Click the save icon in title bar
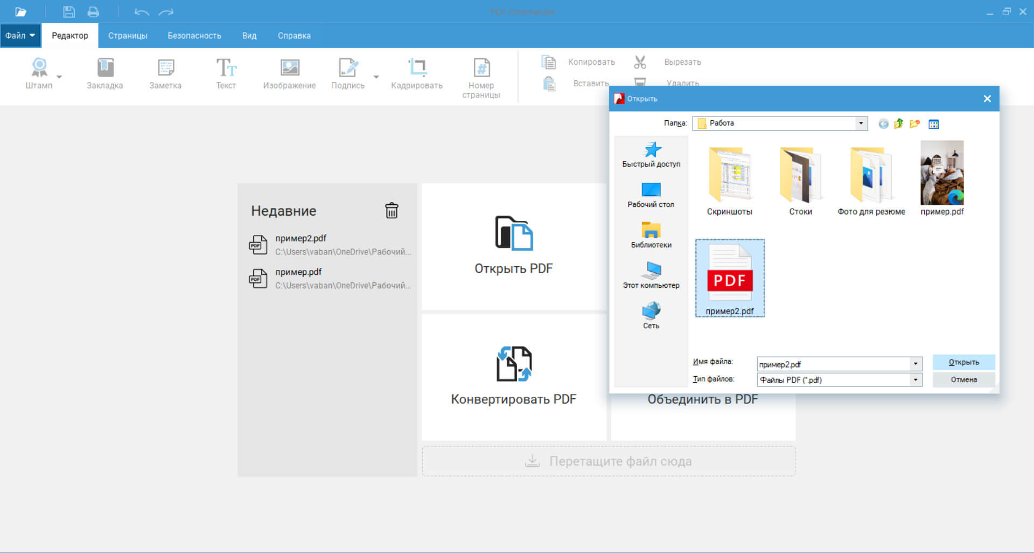The image size is (1034, 553). [x=69, y=12]
